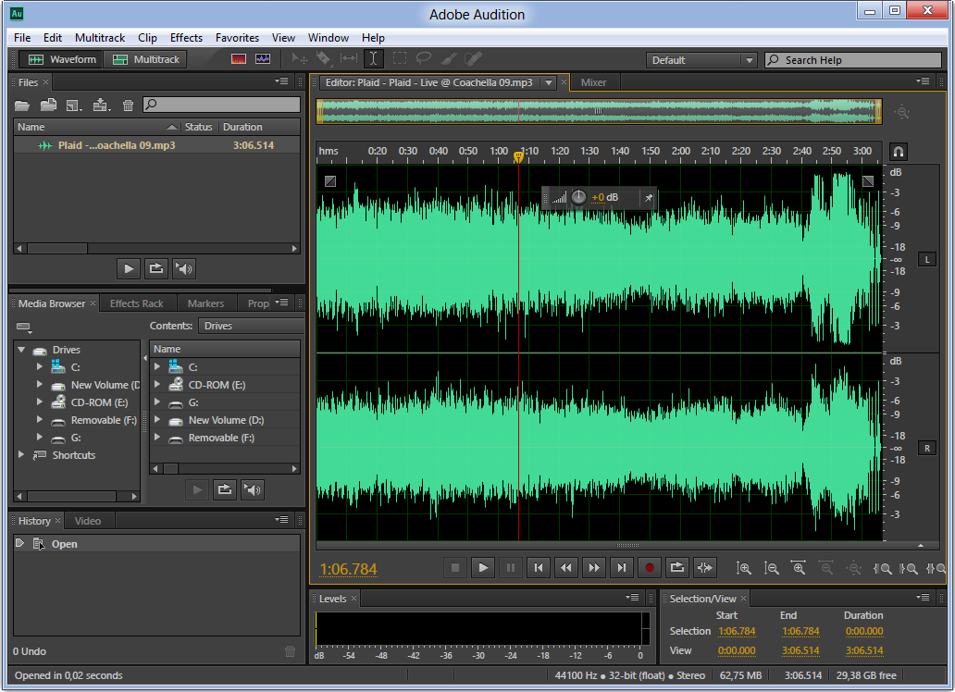Select the Time Selection tool
The width and height of the screenshot is (955, 692).
tap(373, 59)
